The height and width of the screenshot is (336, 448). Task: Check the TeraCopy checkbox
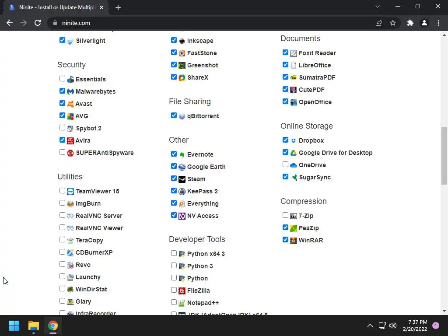pos(62,239)
